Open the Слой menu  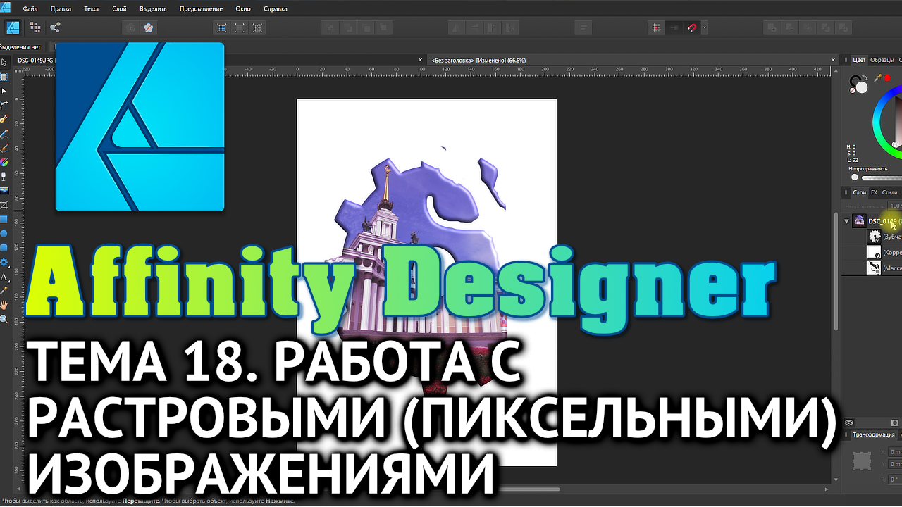[x=119, y=9]
